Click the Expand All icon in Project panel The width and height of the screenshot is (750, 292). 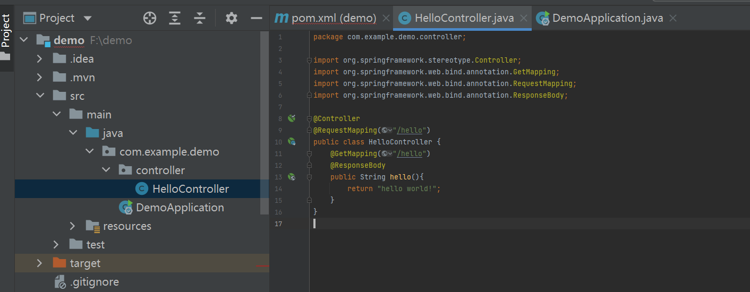pyautogui.click(x=175, y=19)
